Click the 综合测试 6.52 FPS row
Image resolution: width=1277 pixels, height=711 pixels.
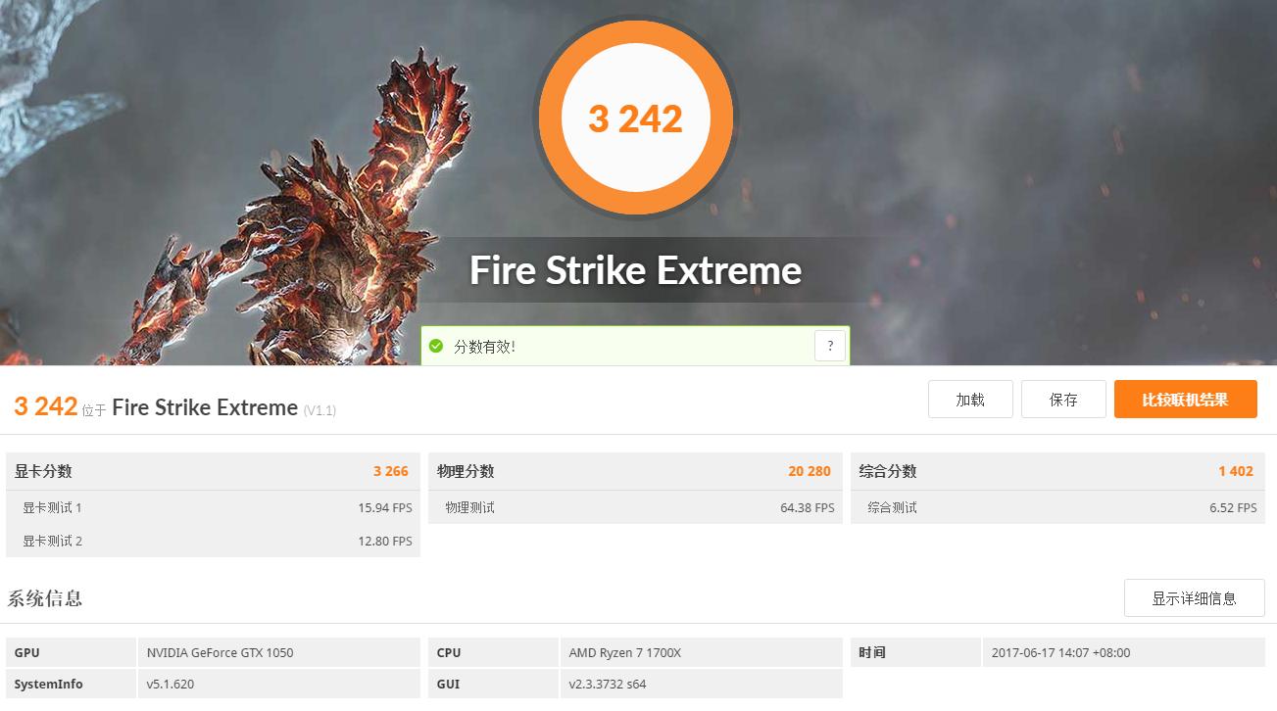pyautogui.click(x=1057, y=507)
